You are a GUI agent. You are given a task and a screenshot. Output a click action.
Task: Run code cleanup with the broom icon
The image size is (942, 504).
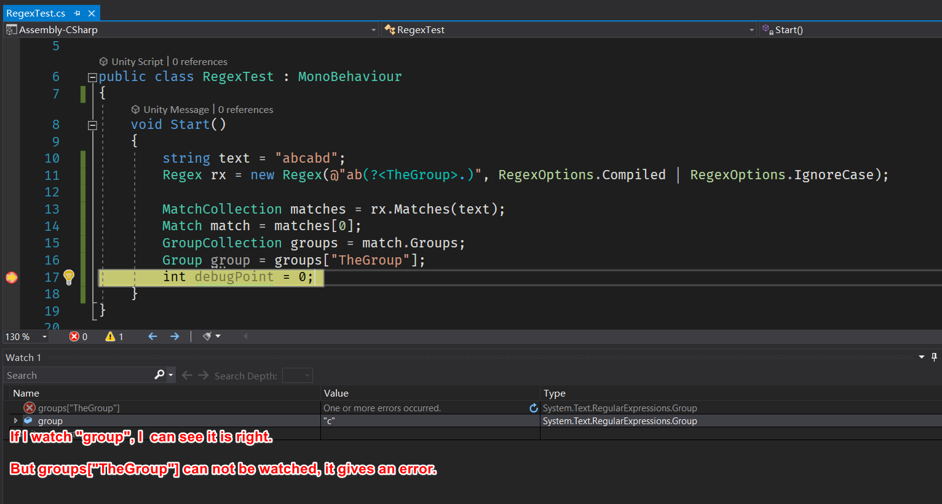click(x=207, y=336)
